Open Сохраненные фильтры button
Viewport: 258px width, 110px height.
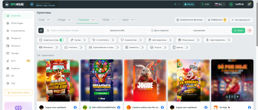[189, 20]
